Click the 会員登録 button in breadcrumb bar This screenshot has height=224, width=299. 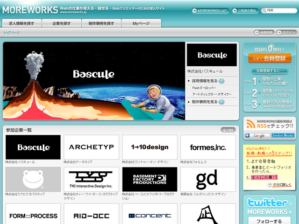264,33
